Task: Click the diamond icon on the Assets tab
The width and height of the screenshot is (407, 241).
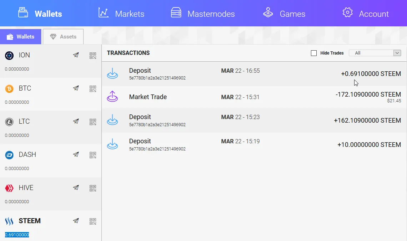Action: [x=53, y=37]
